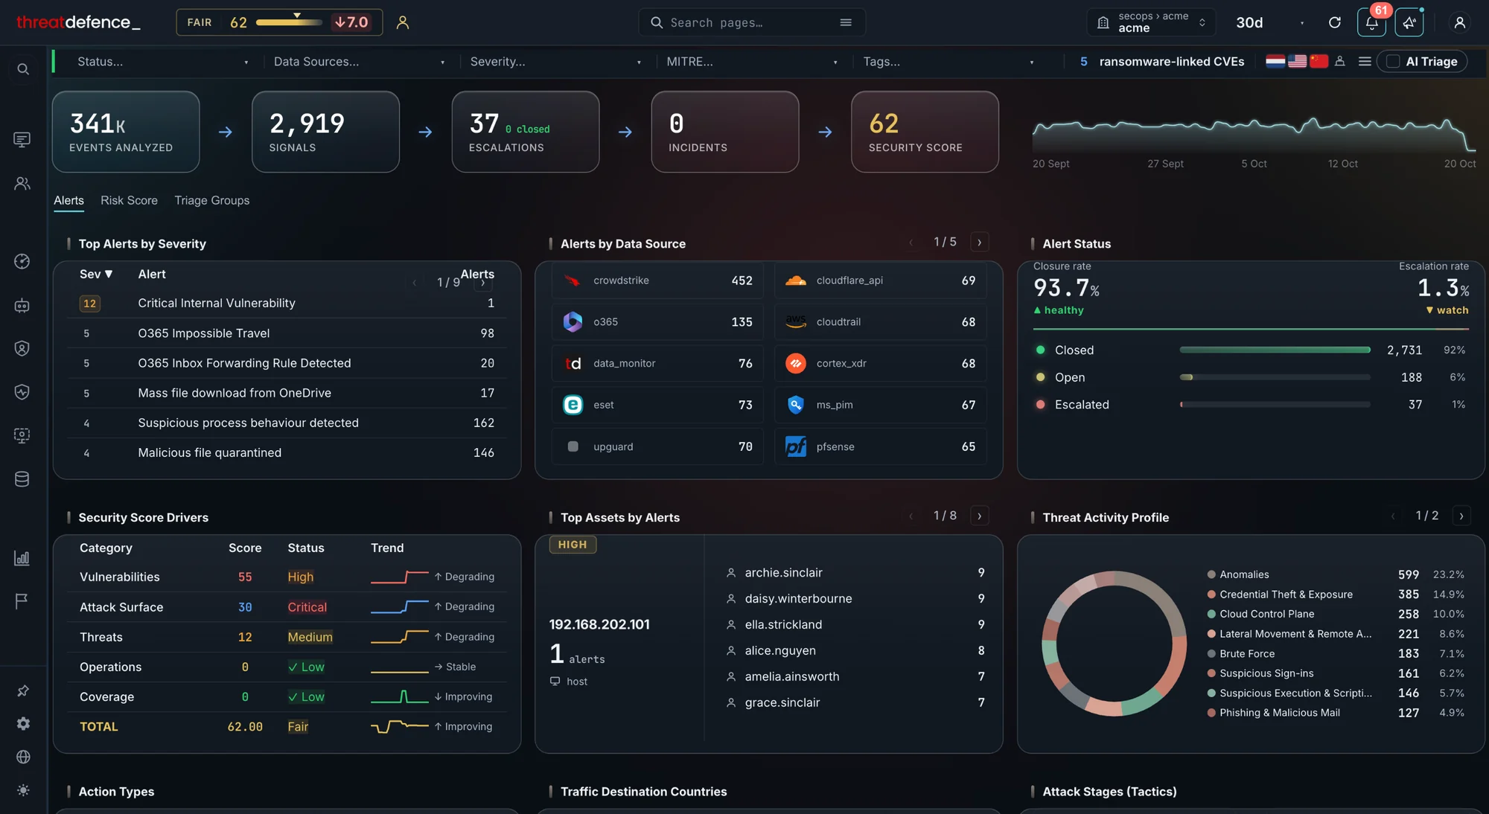Open the gauge dashboard icon in sidebar

tap(22, 261)
